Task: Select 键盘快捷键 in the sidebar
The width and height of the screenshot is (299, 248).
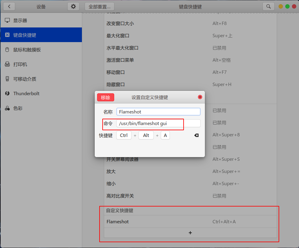Action: coord(41,35)
